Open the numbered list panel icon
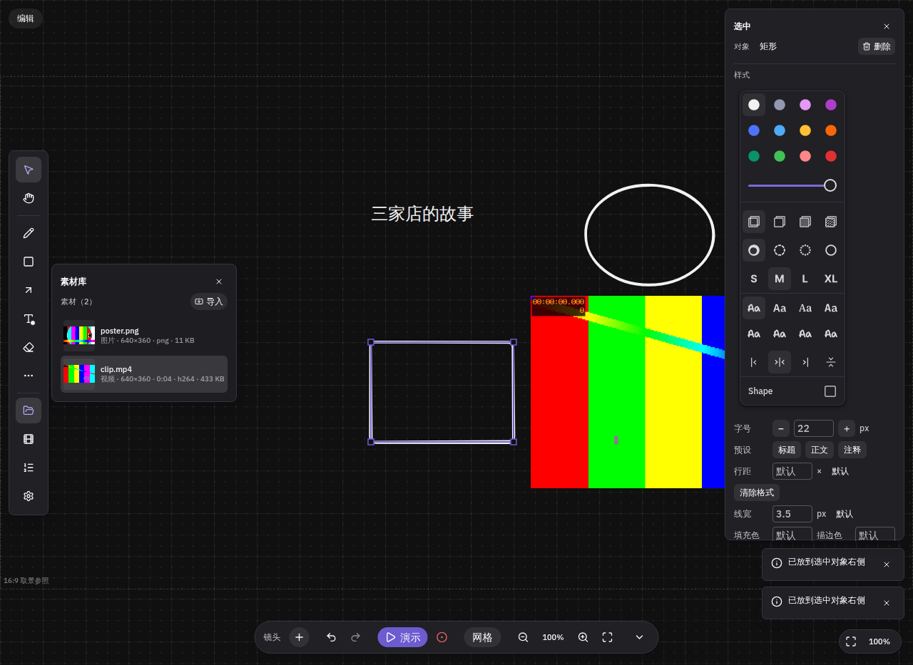This screenshot has height=665, width=913. (x=29, y=468)
